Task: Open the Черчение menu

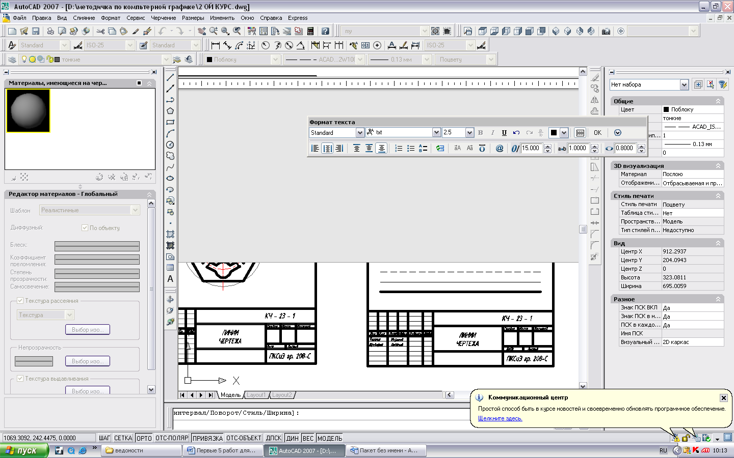Action: (163, 18)
